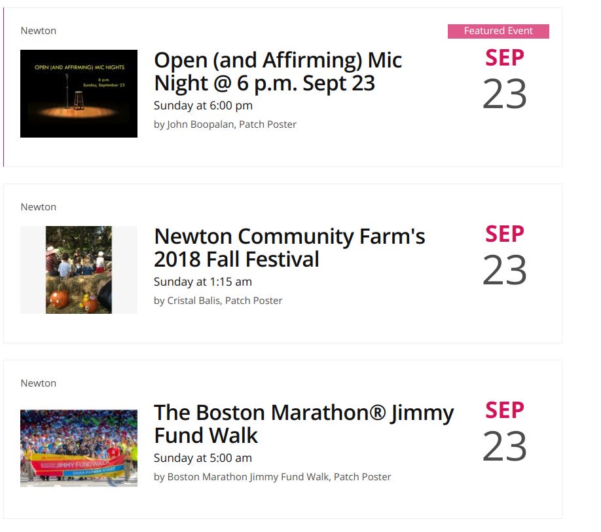Select the Newton label above Fall Festival event
This screenshot has height=532, width=601.
click(x=39, y=207)
